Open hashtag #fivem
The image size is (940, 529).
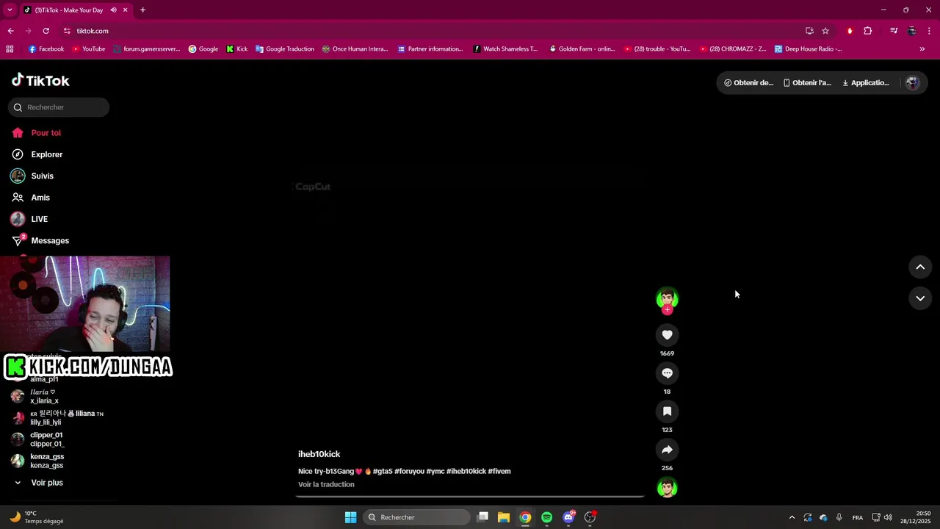tap(499, 471)
